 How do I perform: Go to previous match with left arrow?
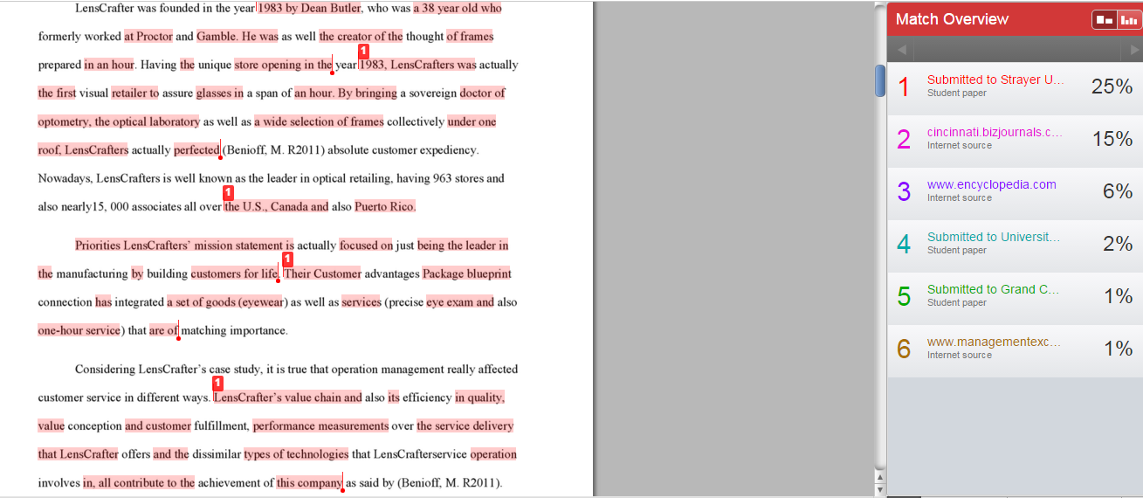click(901, 50)
